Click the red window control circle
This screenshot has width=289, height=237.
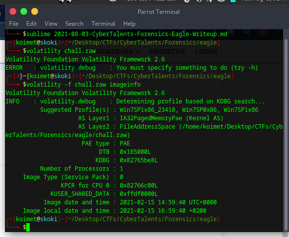[x=13, y=11]
